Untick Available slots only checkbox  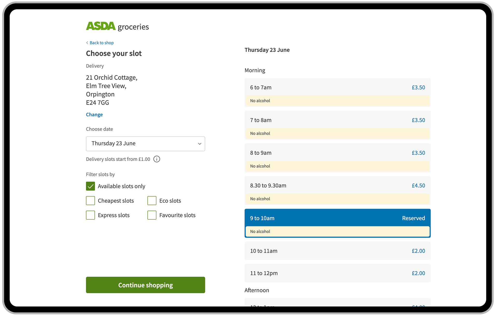[x=90, y=186]
